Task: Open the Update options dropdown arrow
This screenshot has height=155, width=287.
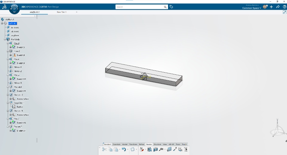Action: pos(136,150)
